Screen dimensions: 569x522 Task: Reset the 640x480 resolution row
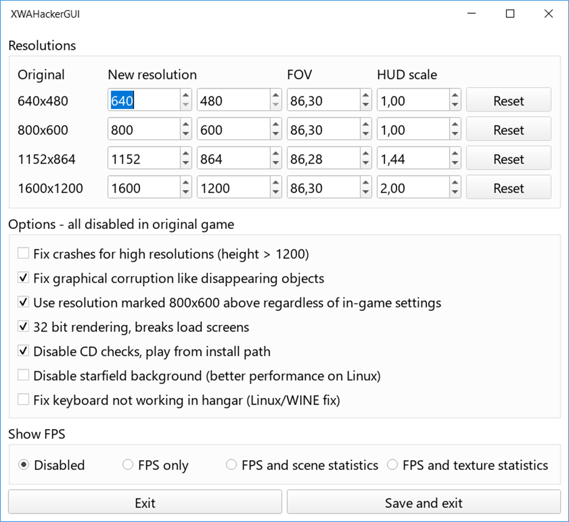[x=509, y=100]
